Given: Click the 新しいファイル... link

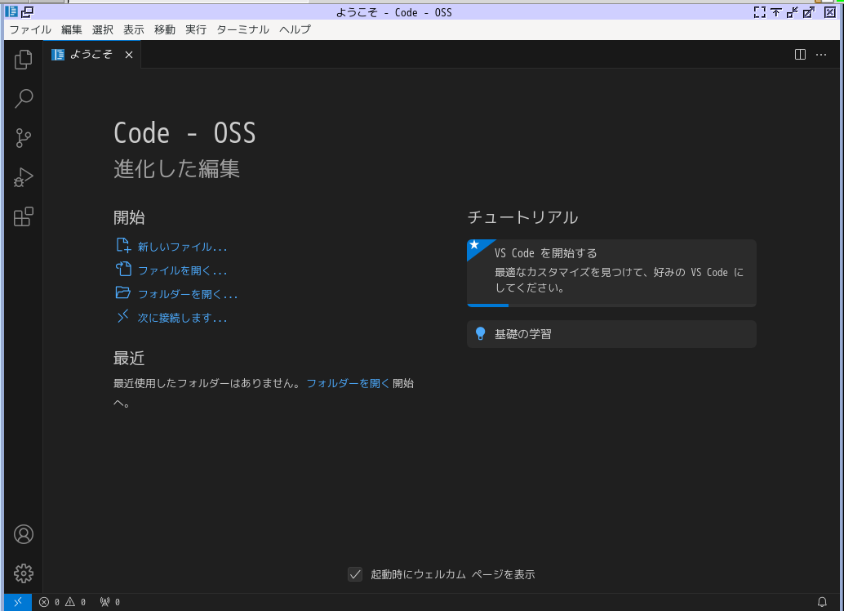Looking at the screenshot, I should click(182, 247).
